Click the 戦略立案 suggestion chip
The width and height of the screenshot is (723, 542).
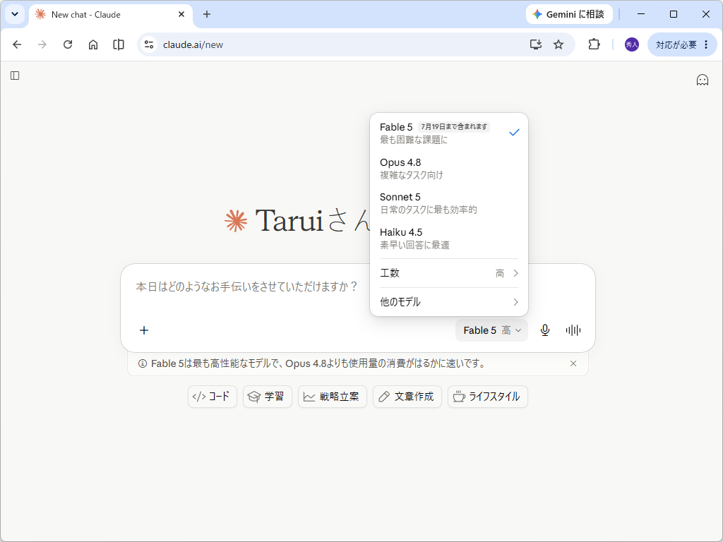[x=333, y=397]
